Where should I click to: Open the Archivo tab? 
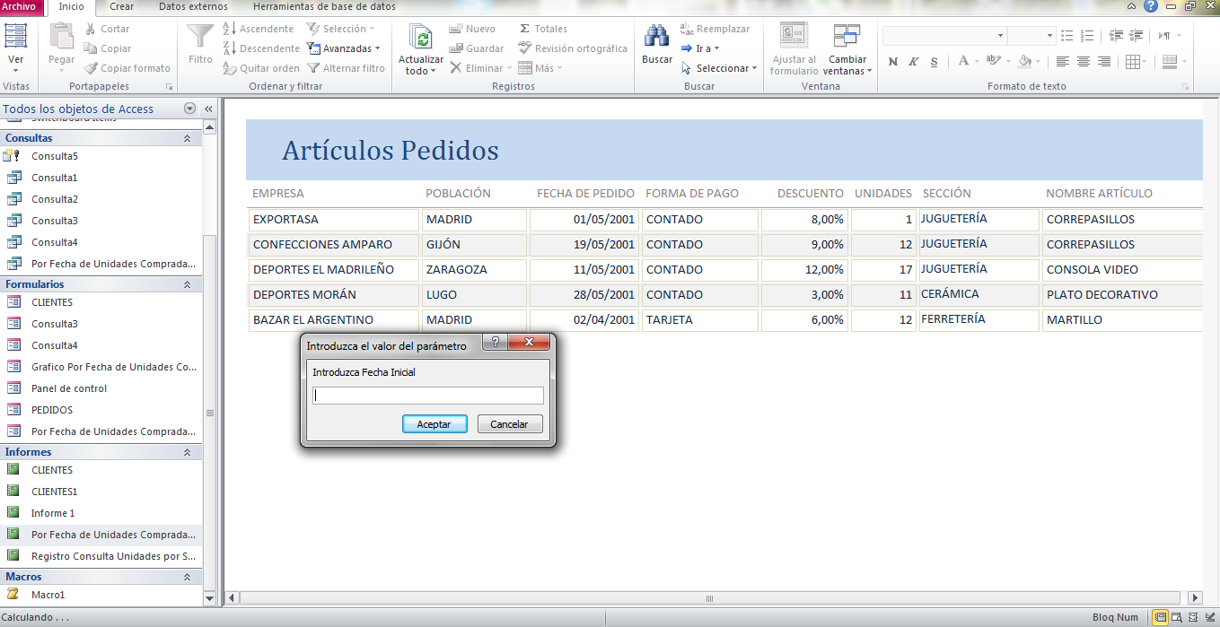coord(19,6)
